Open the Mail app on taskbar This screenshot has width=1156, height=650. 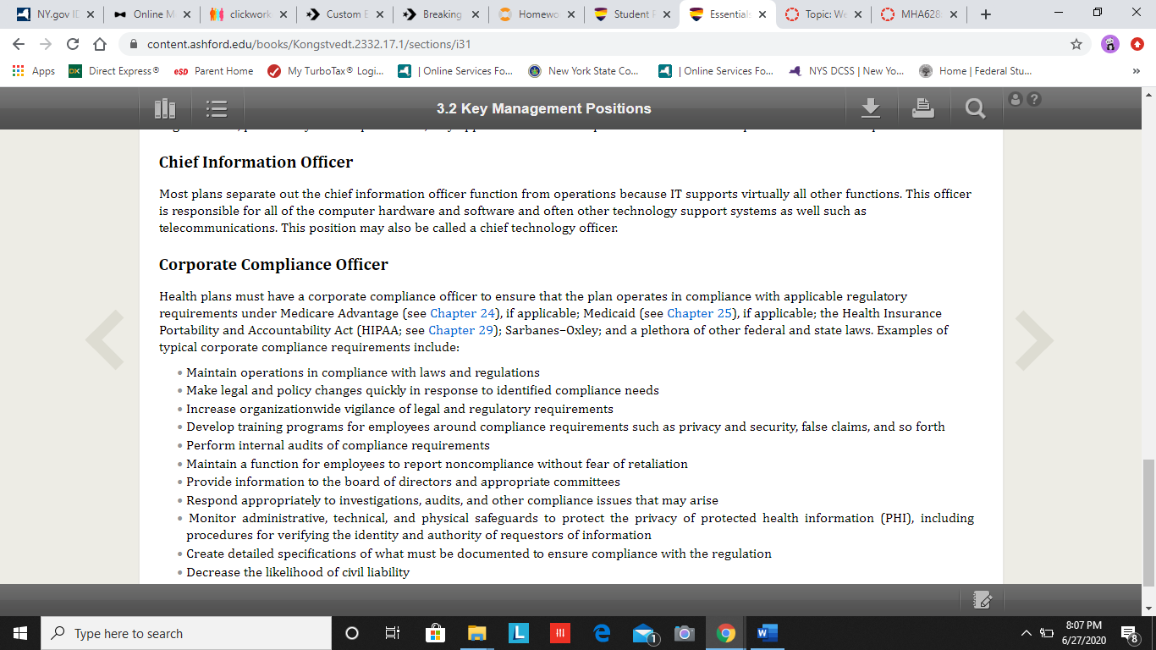click(644, 633)
